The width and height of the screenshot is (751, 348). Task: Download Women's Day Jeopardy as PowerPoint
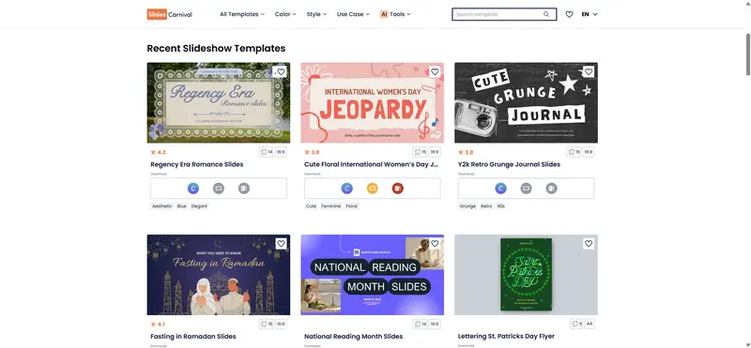pos(397,189)
